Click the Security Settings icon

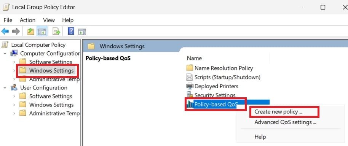(x=190, y=95)
